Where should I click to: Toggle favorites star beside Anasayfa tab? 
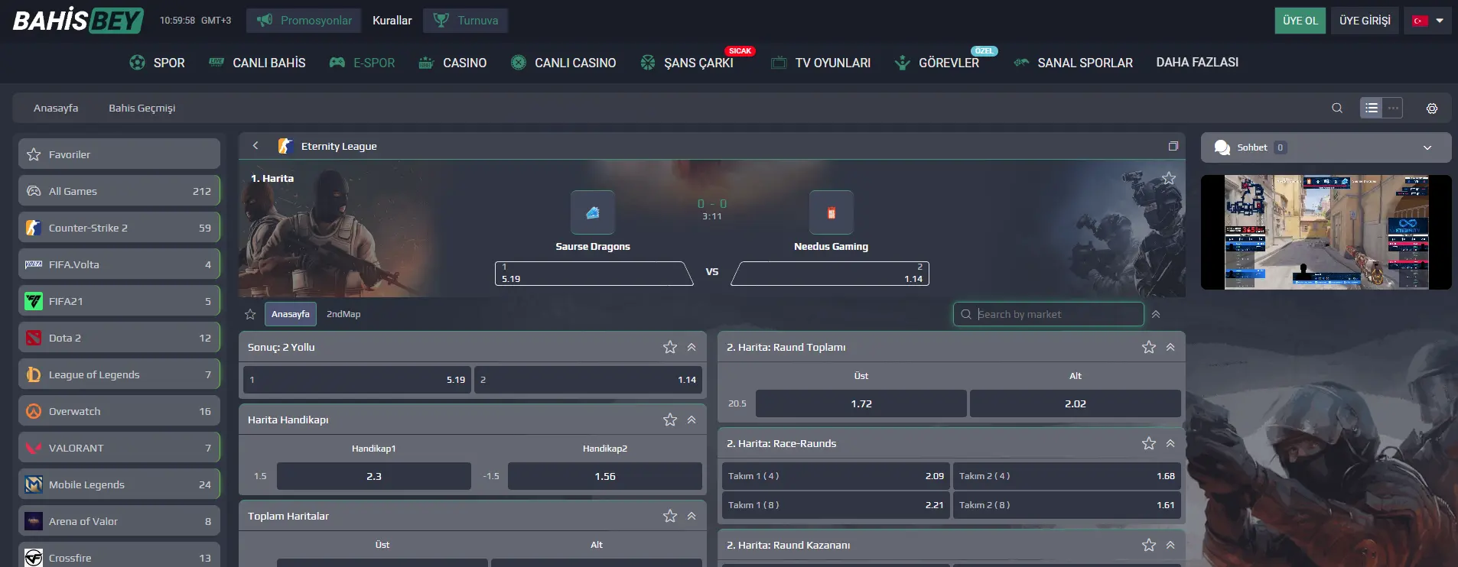point(250,314)
